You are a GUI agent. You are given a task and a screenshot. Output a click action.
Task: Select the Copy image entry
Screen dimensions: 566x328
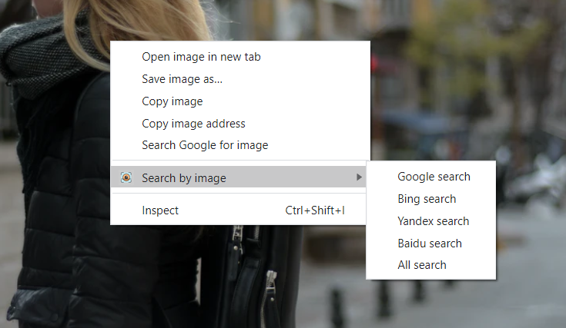172,101
